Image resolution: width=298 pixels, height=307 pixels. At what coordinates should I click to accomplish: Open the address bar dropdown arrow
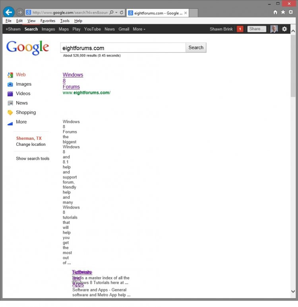coord(116,12)
